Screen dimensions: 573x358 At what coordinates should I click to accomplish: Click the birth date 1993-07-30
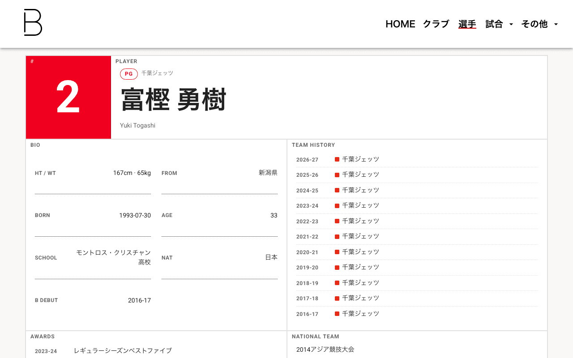(x=135, y=215)
